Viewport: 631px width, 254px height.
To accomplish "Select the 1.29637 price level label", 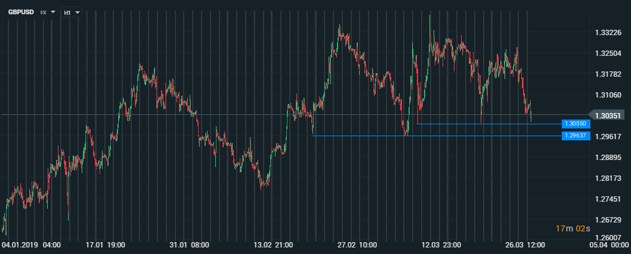I will (x=576, y=136).
